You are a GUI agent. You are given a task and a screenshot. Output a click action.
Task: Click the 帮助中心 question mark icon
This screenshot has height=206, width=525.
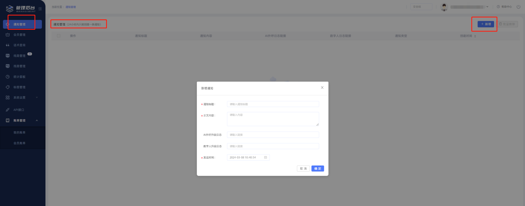click(498, 7)
